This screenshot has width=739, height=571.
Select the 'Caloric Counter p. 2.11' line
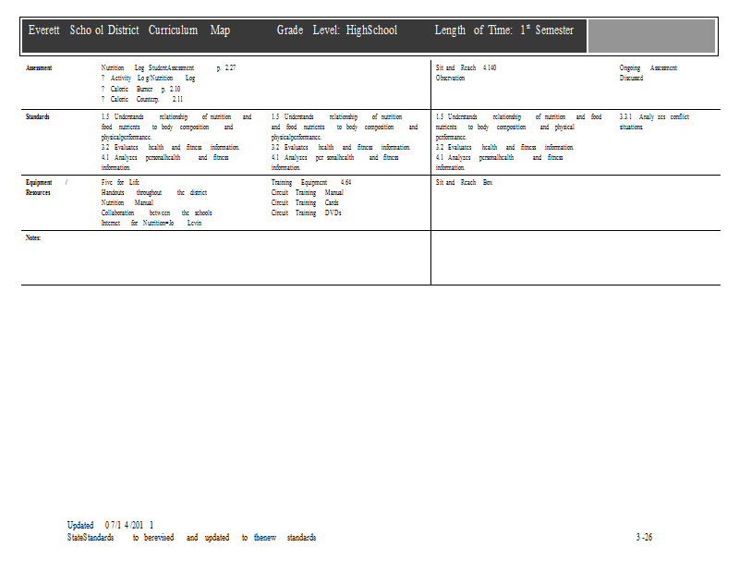142,99
